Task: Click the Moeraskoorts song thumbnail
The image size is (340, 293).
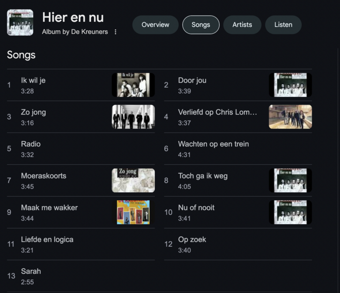Action: tap(133, 181)
